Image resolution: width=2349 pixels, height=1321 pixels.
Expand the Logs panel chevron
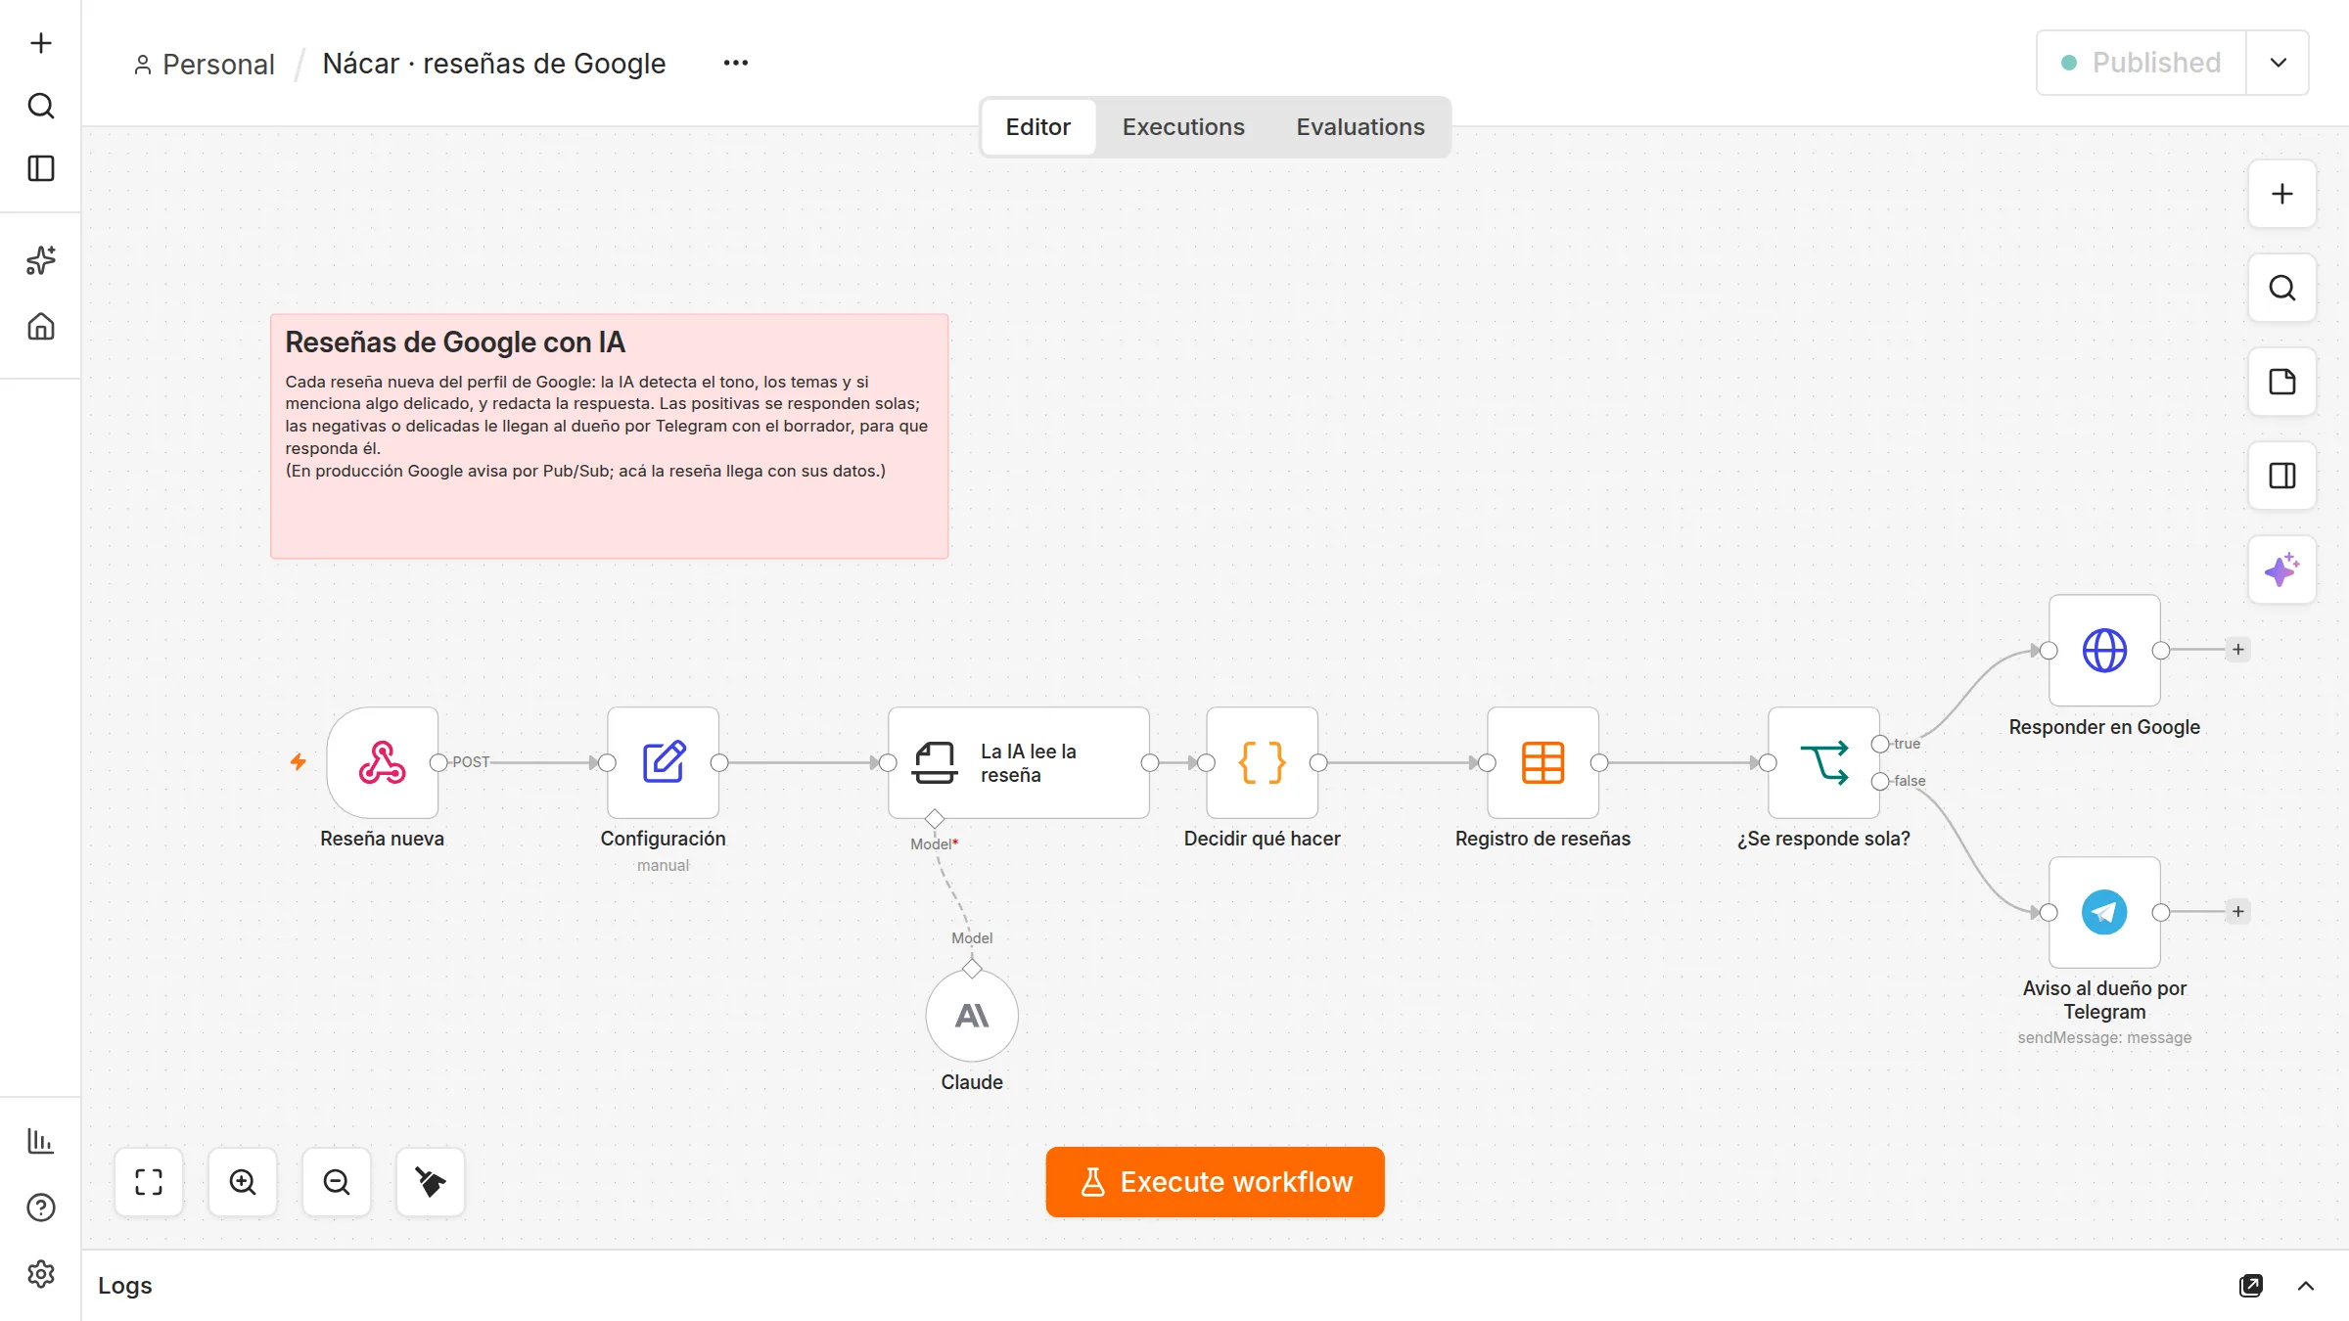click(x=2306, y=1286)
